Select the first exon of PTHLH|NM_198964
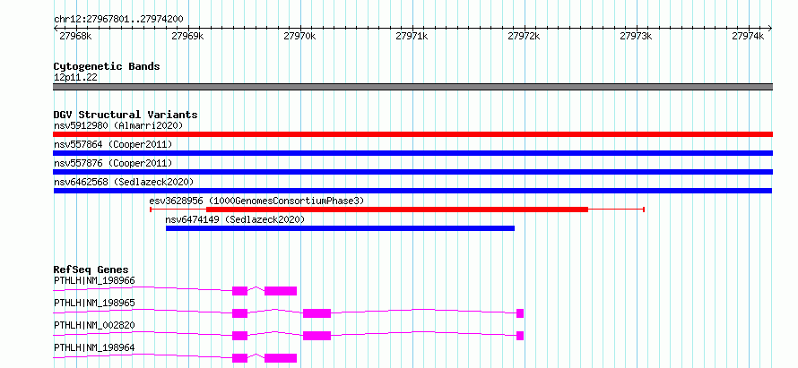The height and width of the screenshot is (368, 798). (239, 358)
